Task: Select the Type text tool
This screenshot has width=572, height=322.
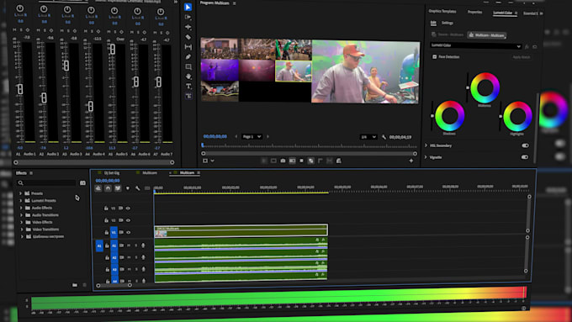Action: [x=188, y=86]
